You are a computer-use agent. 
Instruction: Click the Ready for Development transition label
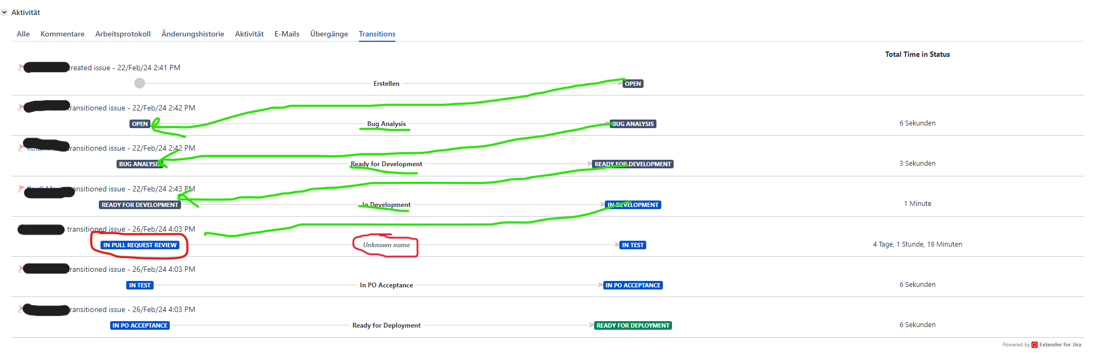tap(387, 164)
